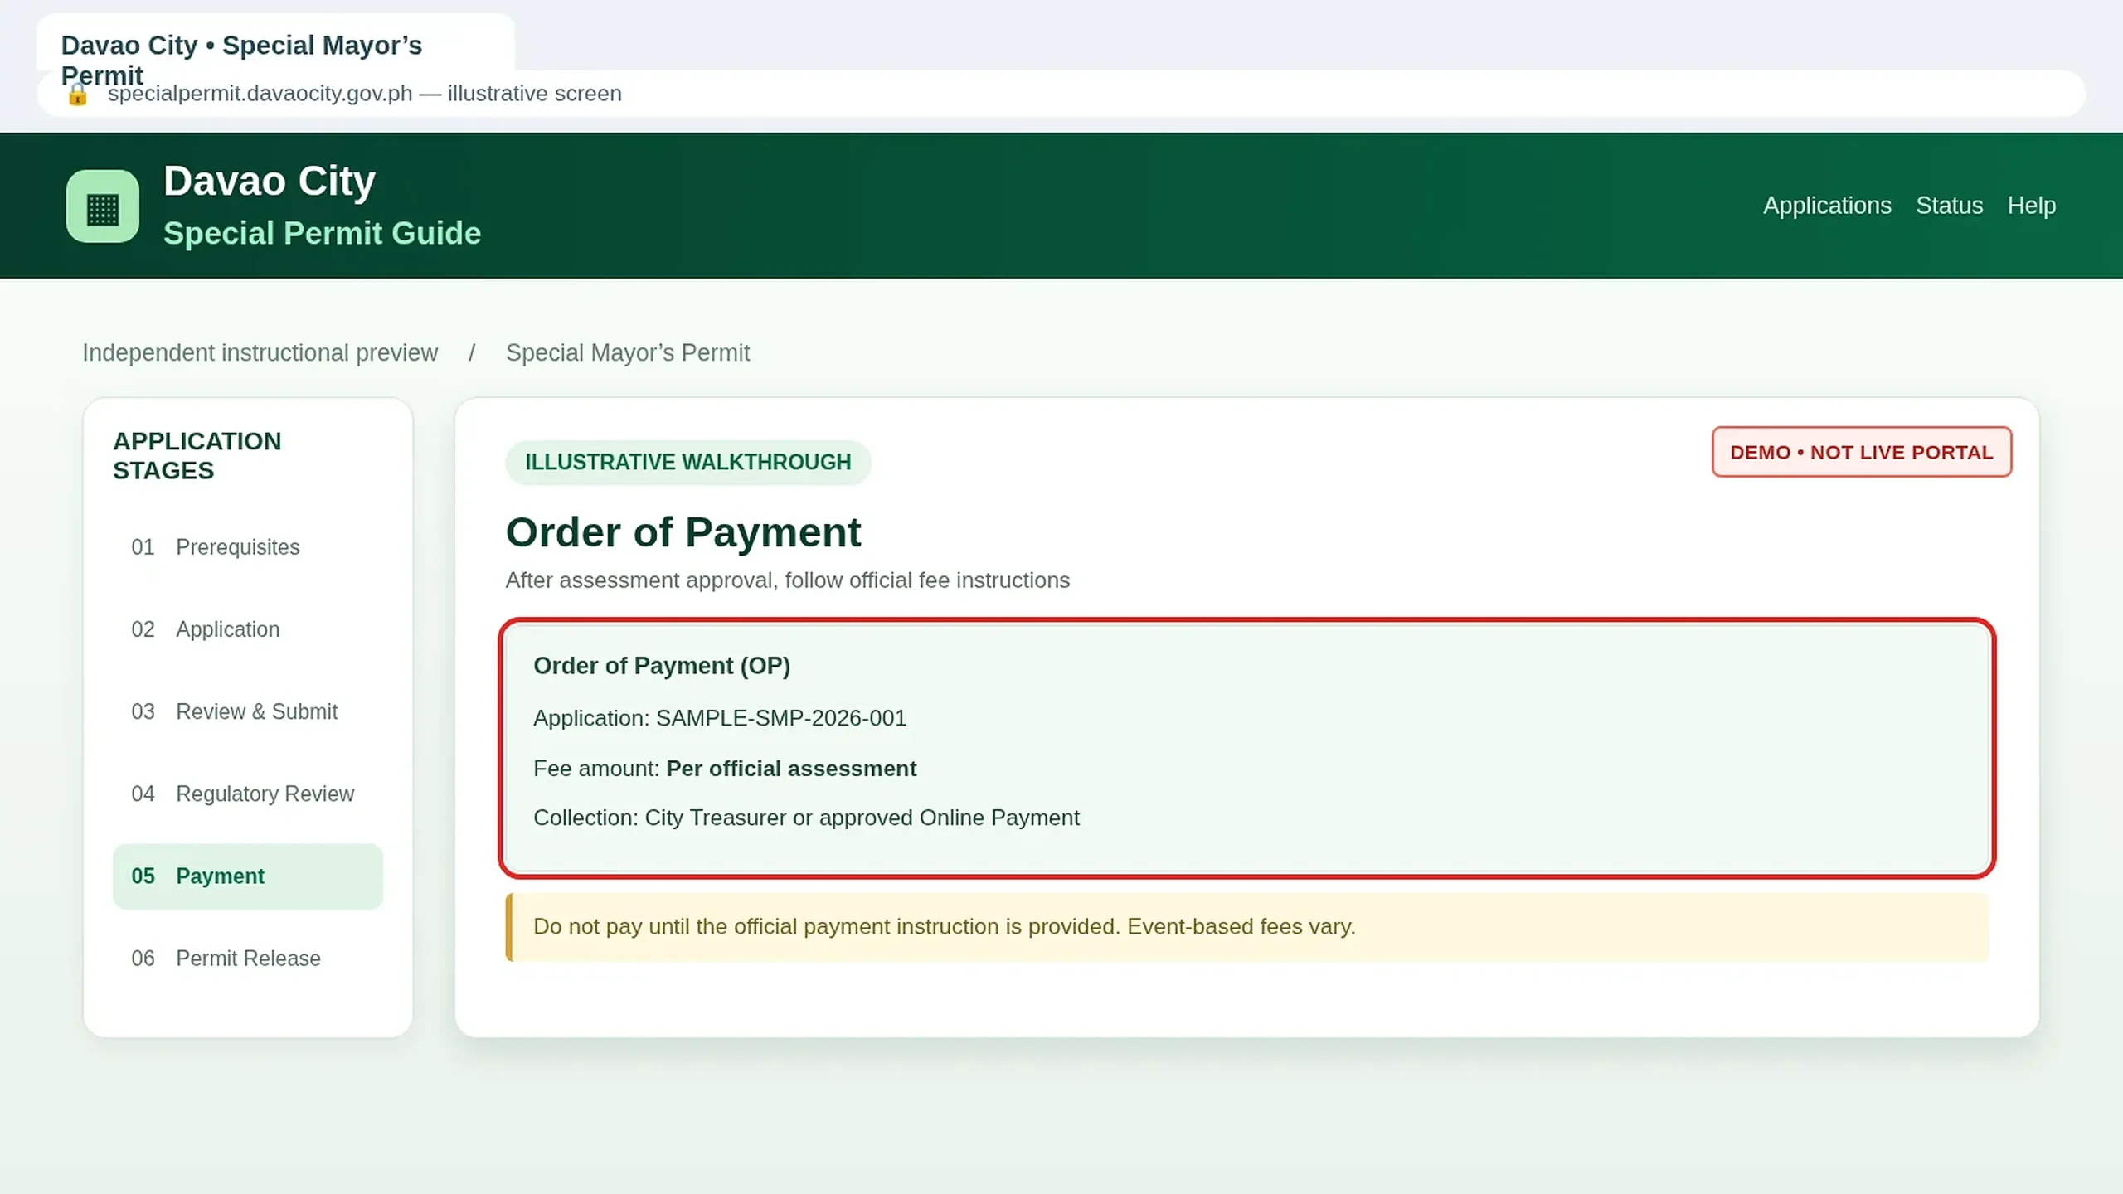This screenshot has width=2123, height=1194.
Task: Open the Help nav link
Action: point(2031,206)
